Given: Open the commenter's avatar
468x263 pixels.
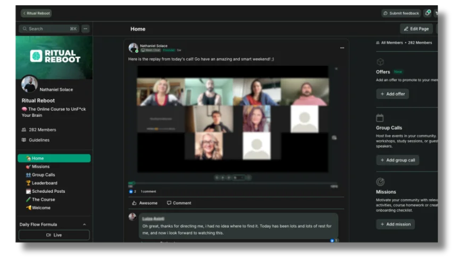Looking at the screenshot, I should click(x=132, y=217).
